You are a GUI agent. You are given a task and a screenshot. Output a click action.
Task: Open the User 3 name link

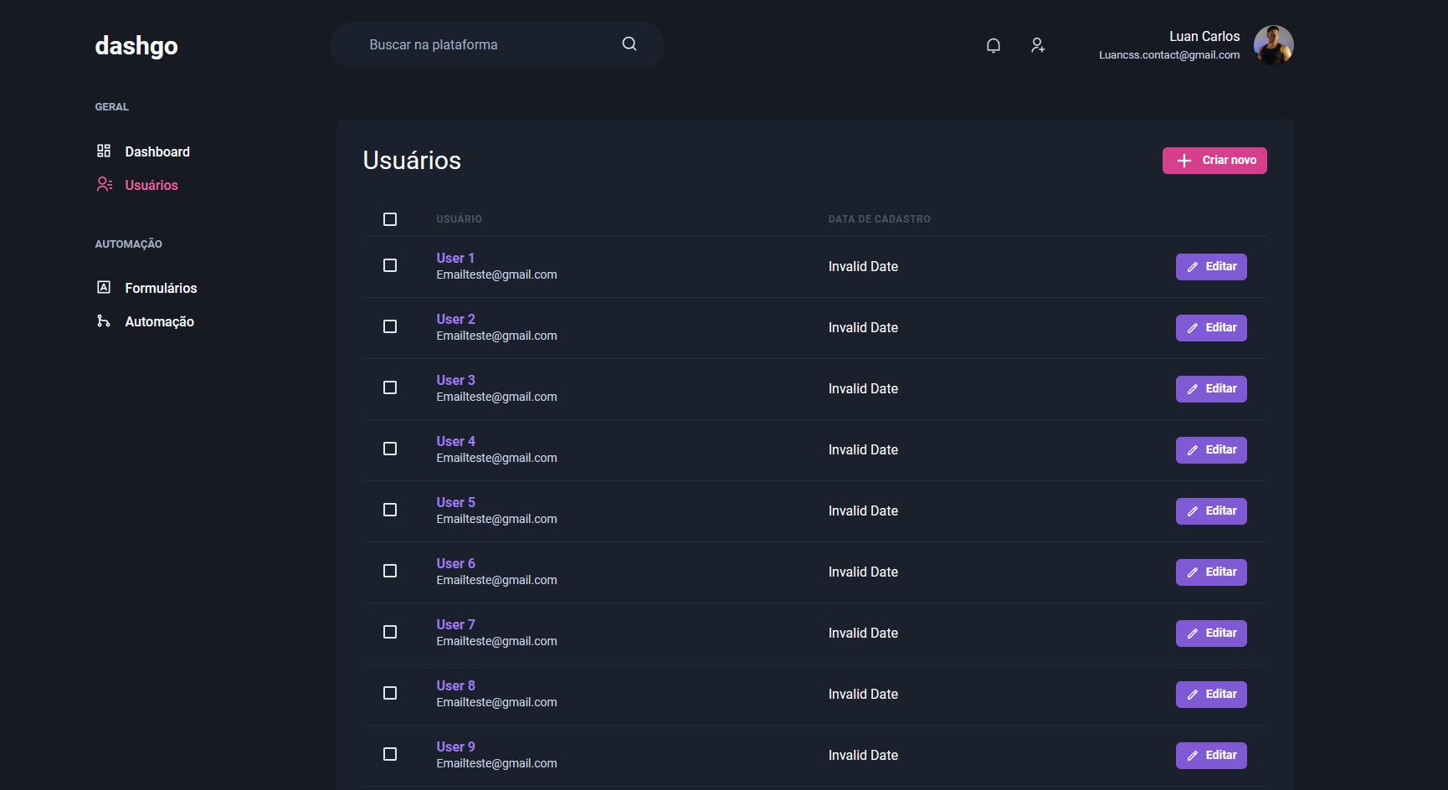pyautogui.click(x=455, y=380)
